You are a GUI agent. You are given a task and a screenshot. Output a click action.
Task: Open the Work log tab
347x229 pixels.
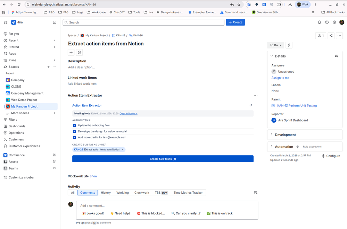(122, 193)
